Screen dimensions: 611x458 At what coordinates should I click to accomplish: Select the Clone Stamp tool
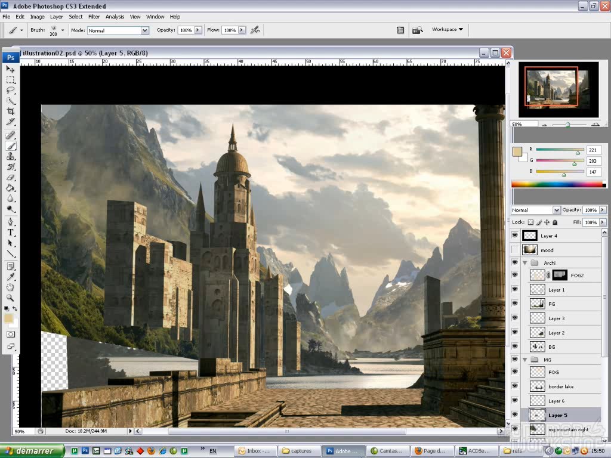[x=11, y=156]
